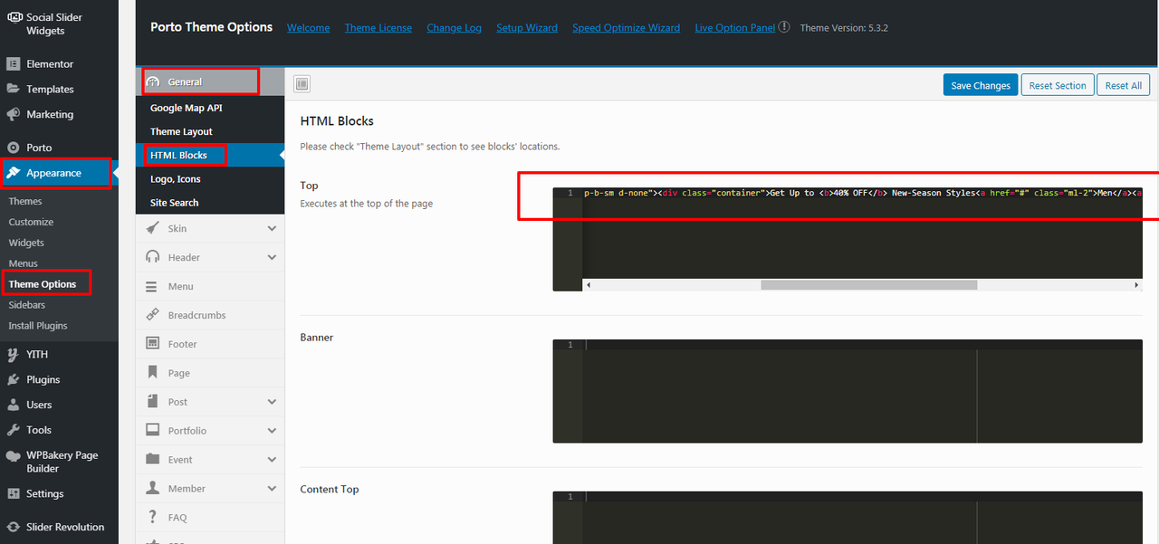Click the Plugins plug icon
This screenshot has height=544, width=1159.
point(14,380)
